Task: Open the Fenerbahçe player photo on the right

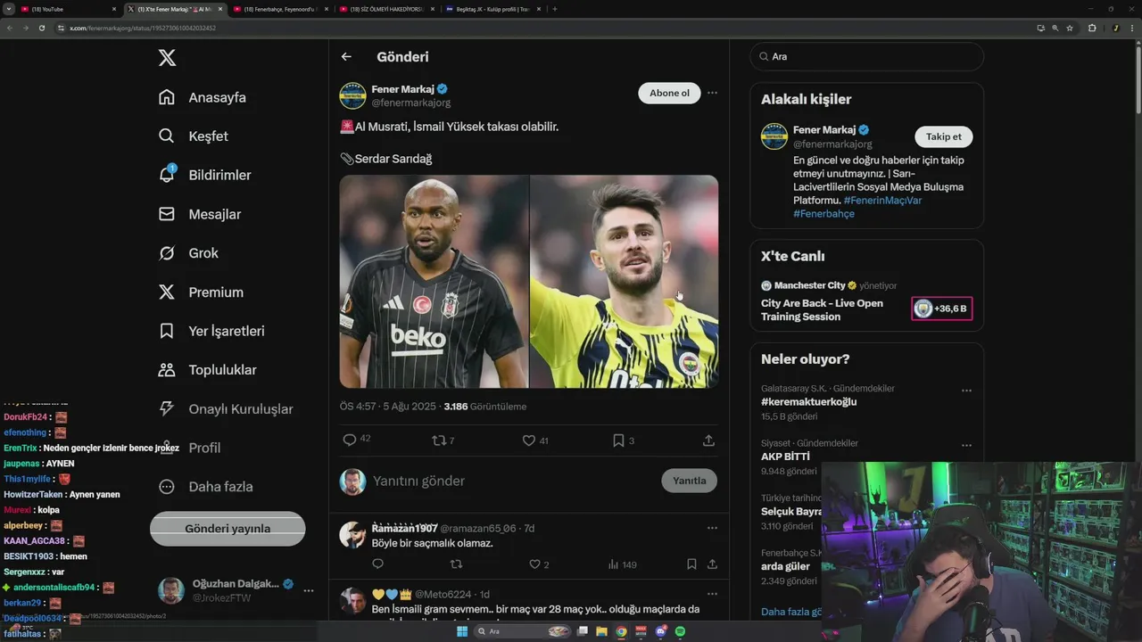Action: point(625,281)
